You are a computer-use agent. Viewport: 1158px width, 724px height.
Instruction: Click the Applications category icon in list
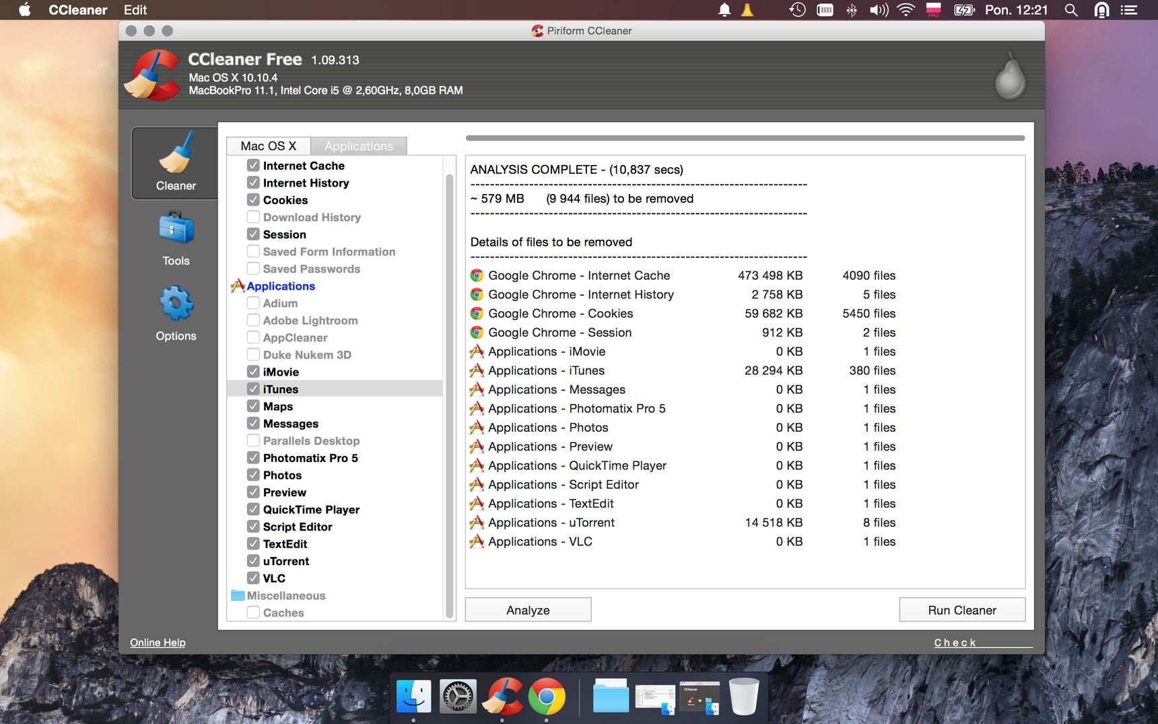tap(238, 286)
